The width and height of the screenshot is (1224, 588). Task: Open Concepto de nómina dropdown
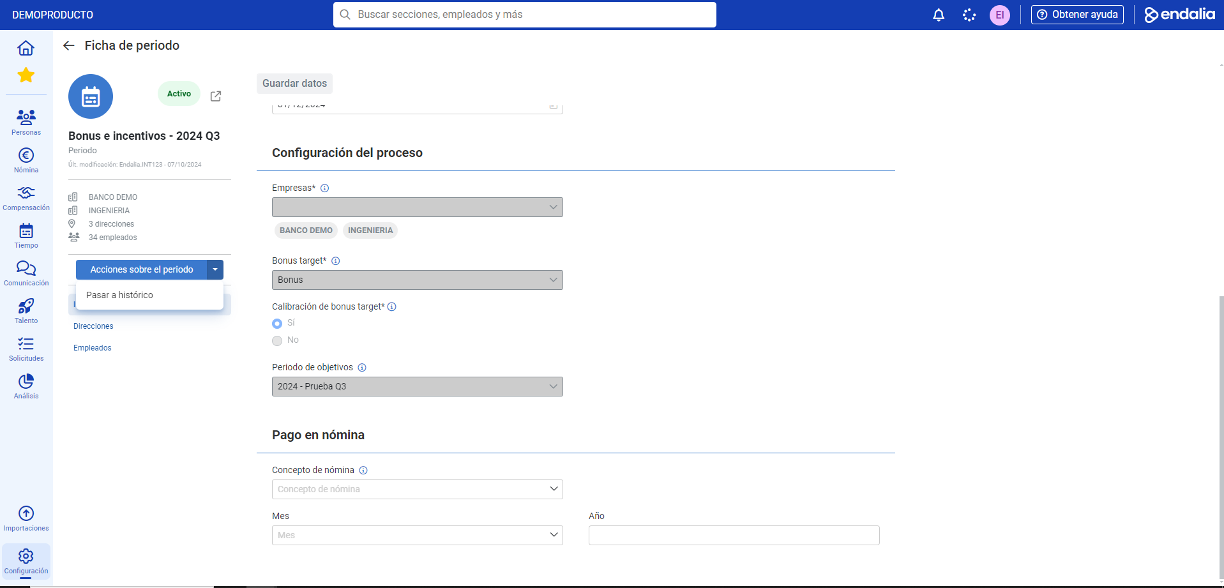pos(418,490)
